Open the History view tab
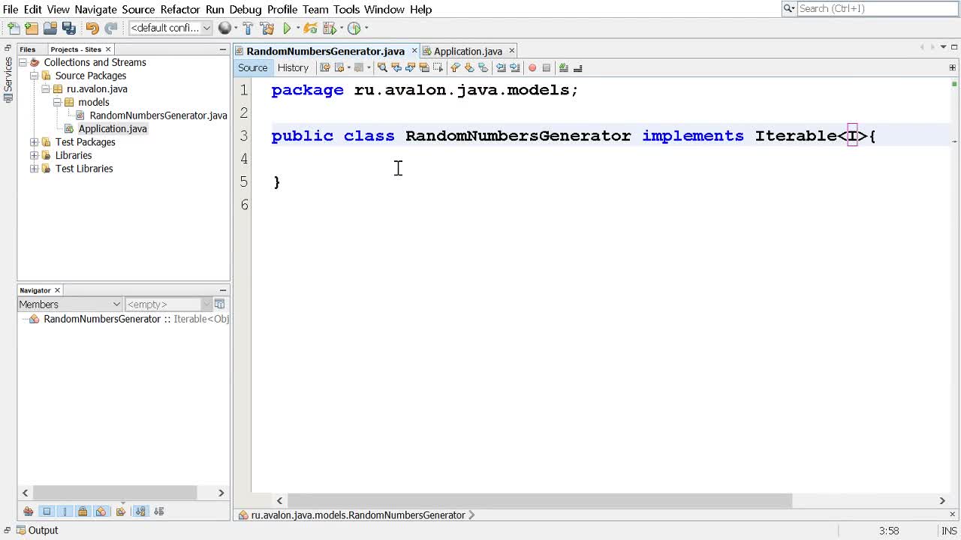Screen dimensions: 961x540 coord(293,67)
